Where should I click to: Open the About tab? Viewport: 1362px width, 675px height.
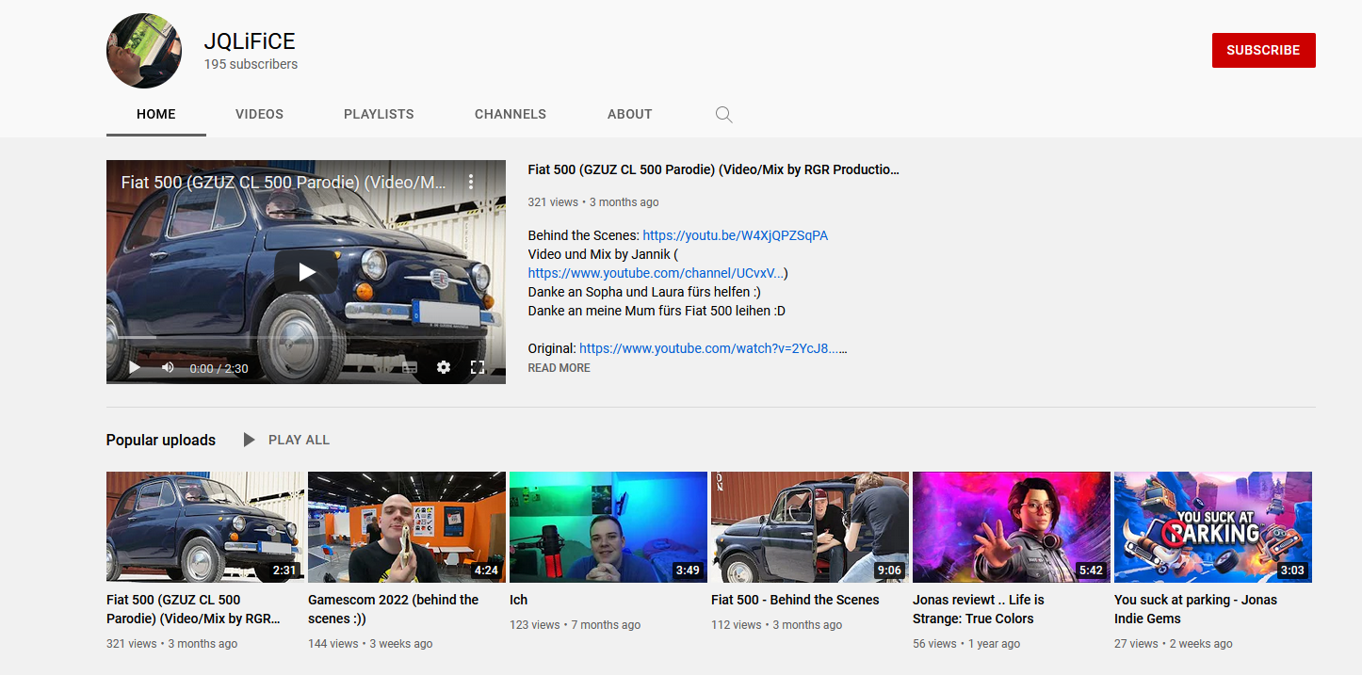coord(630,114)
